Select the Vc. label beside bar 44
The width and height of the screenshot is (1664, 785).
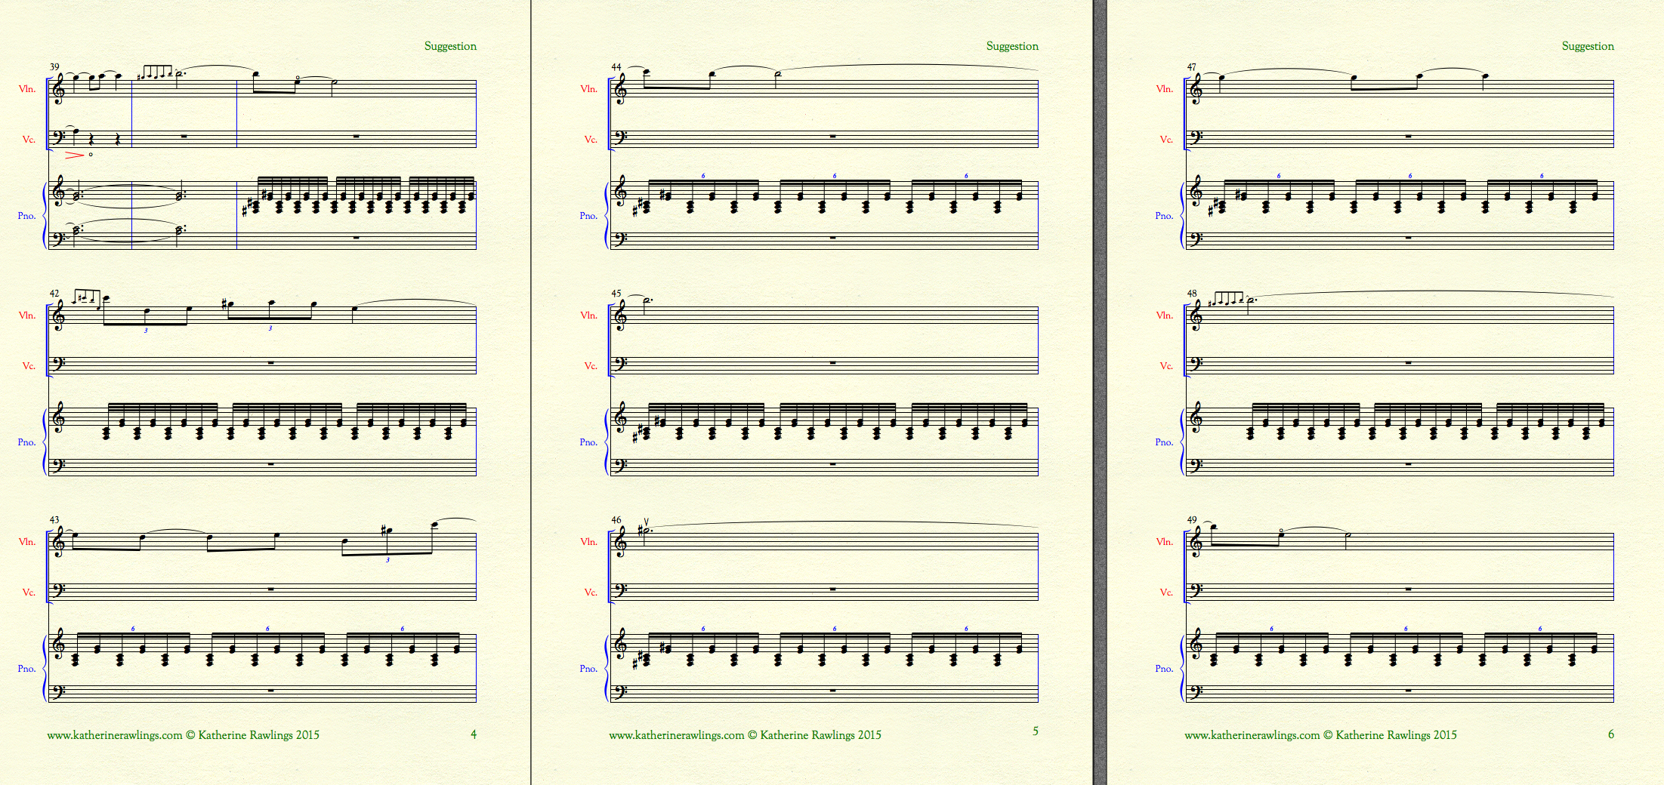591,140
